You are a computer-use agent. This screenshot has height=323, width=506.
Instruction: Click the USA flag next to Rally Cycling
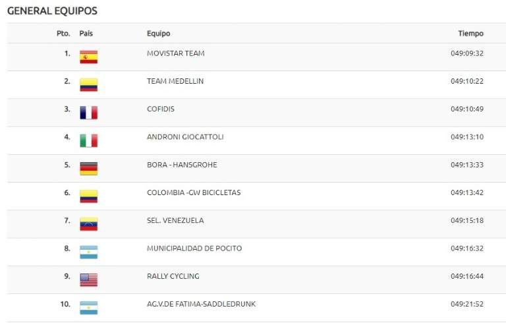[x=88, y=279]
